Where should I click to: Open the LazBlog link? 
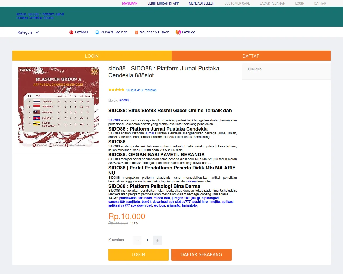click(x=189, y=32)
